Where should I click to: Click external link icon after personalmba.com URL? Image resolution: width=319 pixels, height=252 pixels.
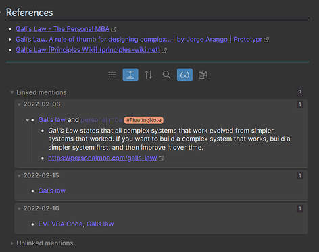[162, 158]
